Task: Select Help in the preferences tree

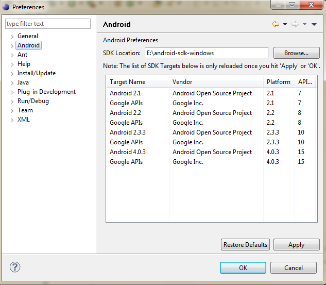Action: [x=24, y=64]
